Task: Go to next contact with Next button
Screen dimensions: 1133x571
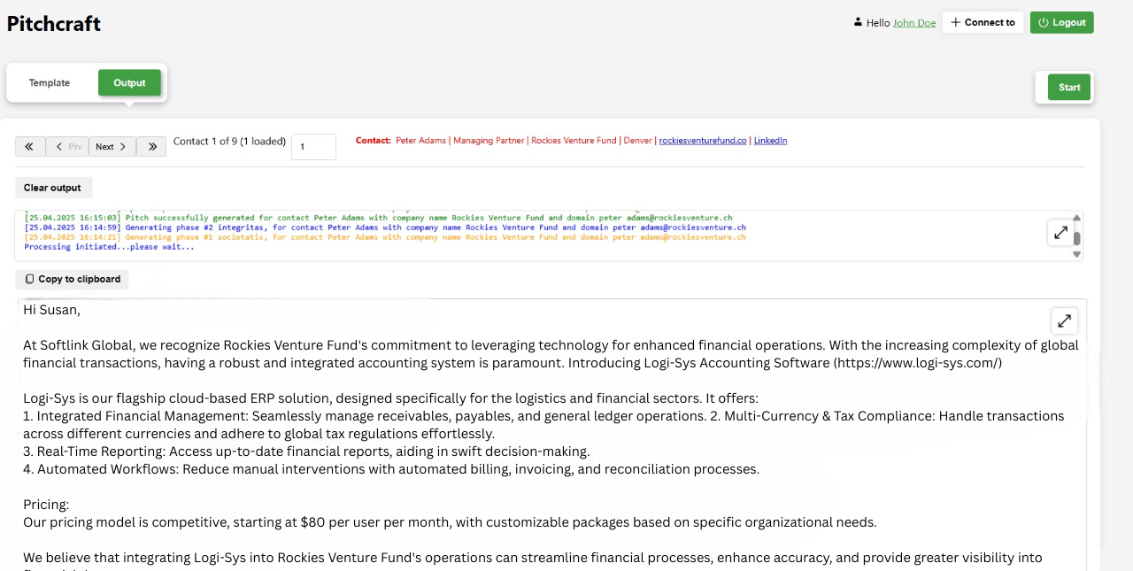Action: coord(112,147)
